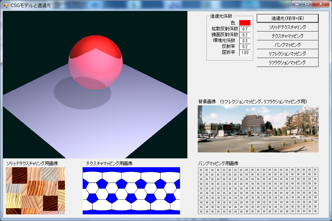The width and height of the screenshot is (332, 221).
Task: Focus the 鏡面反射係数 input field
Action: [245, 35]
